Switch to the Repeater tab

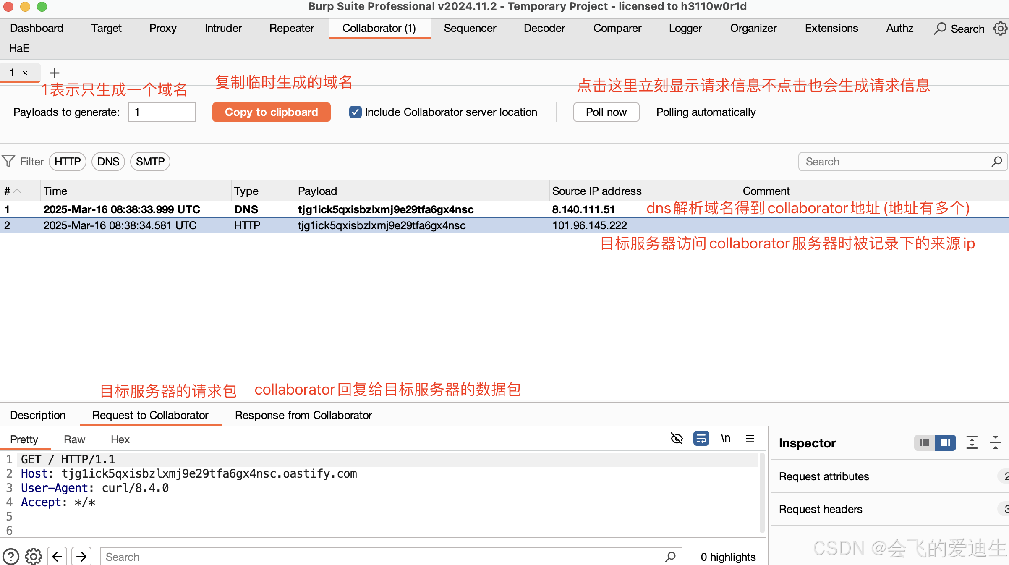click(292, 28)
